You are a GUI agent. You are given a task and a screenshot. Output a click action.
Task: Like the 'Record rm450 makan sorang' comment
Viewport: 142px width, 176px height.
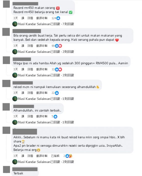coord(23,18)
